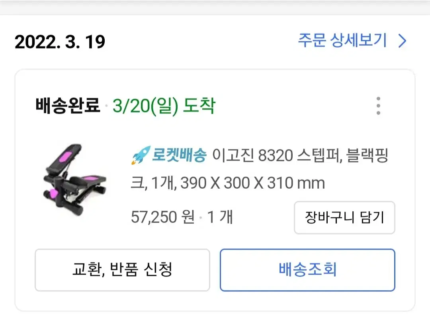430x321 pixels.
Task: Click the 57,250 원 price text
Action: tap(163, 217)
